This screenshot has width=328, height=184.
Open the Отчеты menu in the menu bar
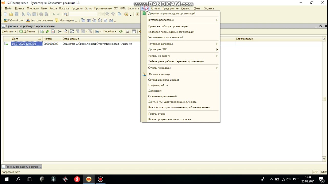[x=156, y=8]
